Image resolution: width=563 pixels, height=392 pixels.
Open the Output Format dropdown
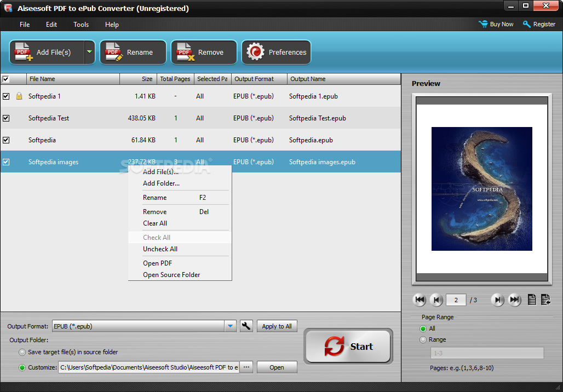(230, 326)
